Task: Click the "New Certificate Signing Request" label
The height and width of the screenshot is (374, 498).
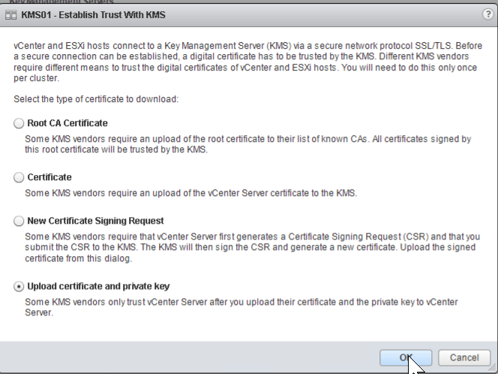Action: click(x=95, y=221)
